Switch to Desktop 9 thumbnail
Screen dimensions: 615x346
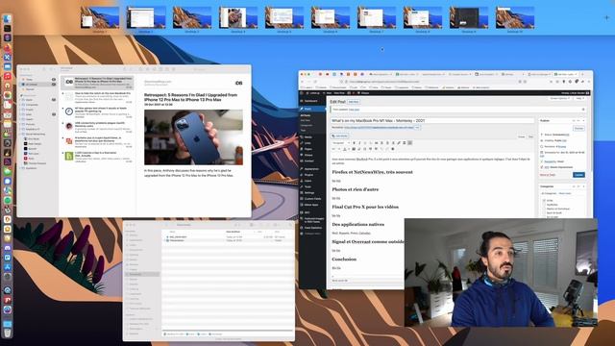point(469,17)
